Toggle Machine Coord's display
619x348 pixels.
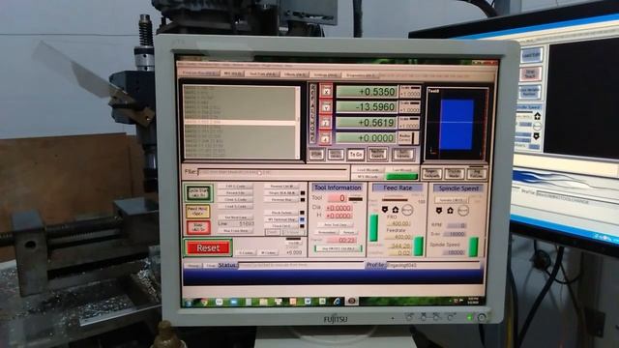[377, 154]
